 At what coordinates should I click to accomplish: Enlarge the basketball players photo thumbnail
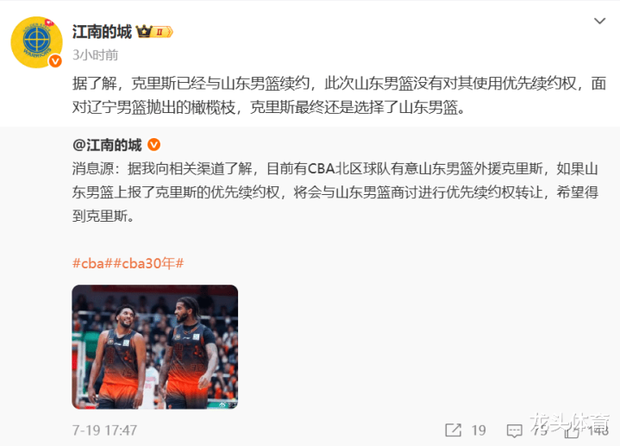coord(155,347)
